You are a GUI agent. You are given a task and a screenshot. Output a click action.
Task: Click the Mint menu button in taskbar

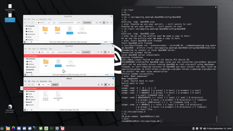point(2,128)
